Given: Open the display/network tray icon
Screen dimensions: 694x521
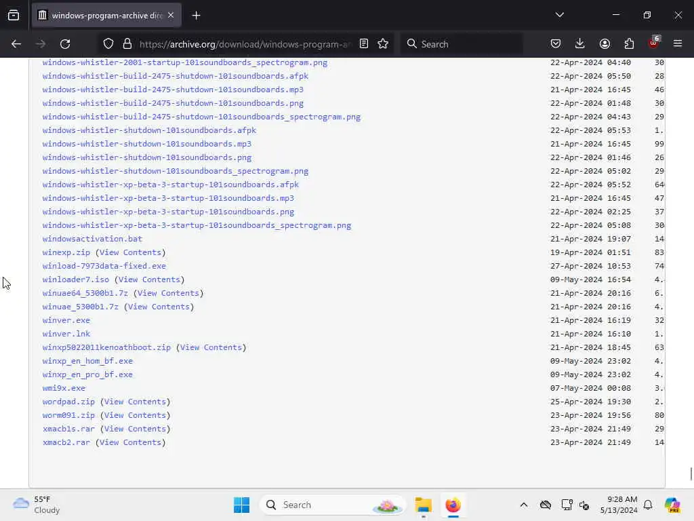Looking at the screenshot, I should point(567,505).
